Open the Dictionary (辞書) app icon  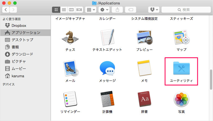coord(144,99)
